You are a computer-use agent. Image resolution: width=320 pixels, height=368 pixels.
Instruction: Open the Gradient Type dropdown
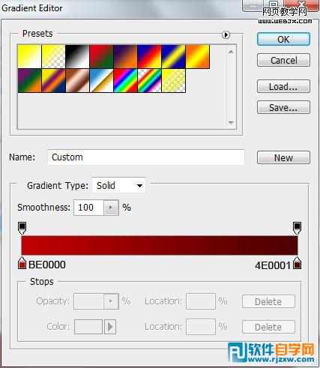[118, 186]
